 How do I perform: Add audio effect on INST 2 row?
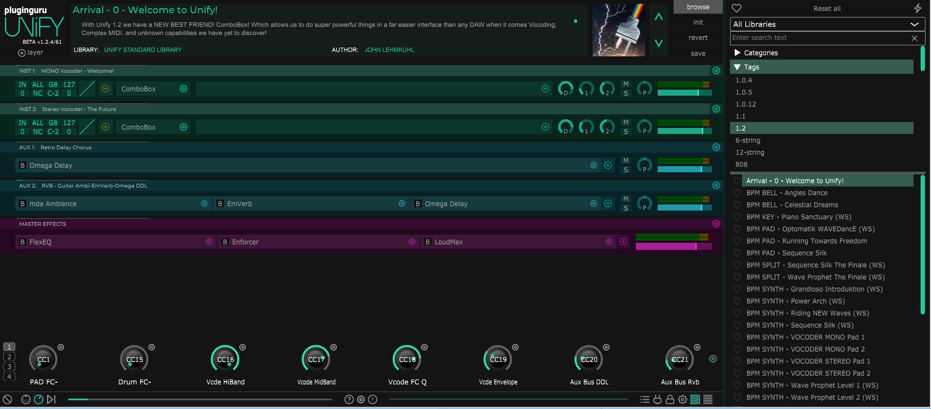545,127
